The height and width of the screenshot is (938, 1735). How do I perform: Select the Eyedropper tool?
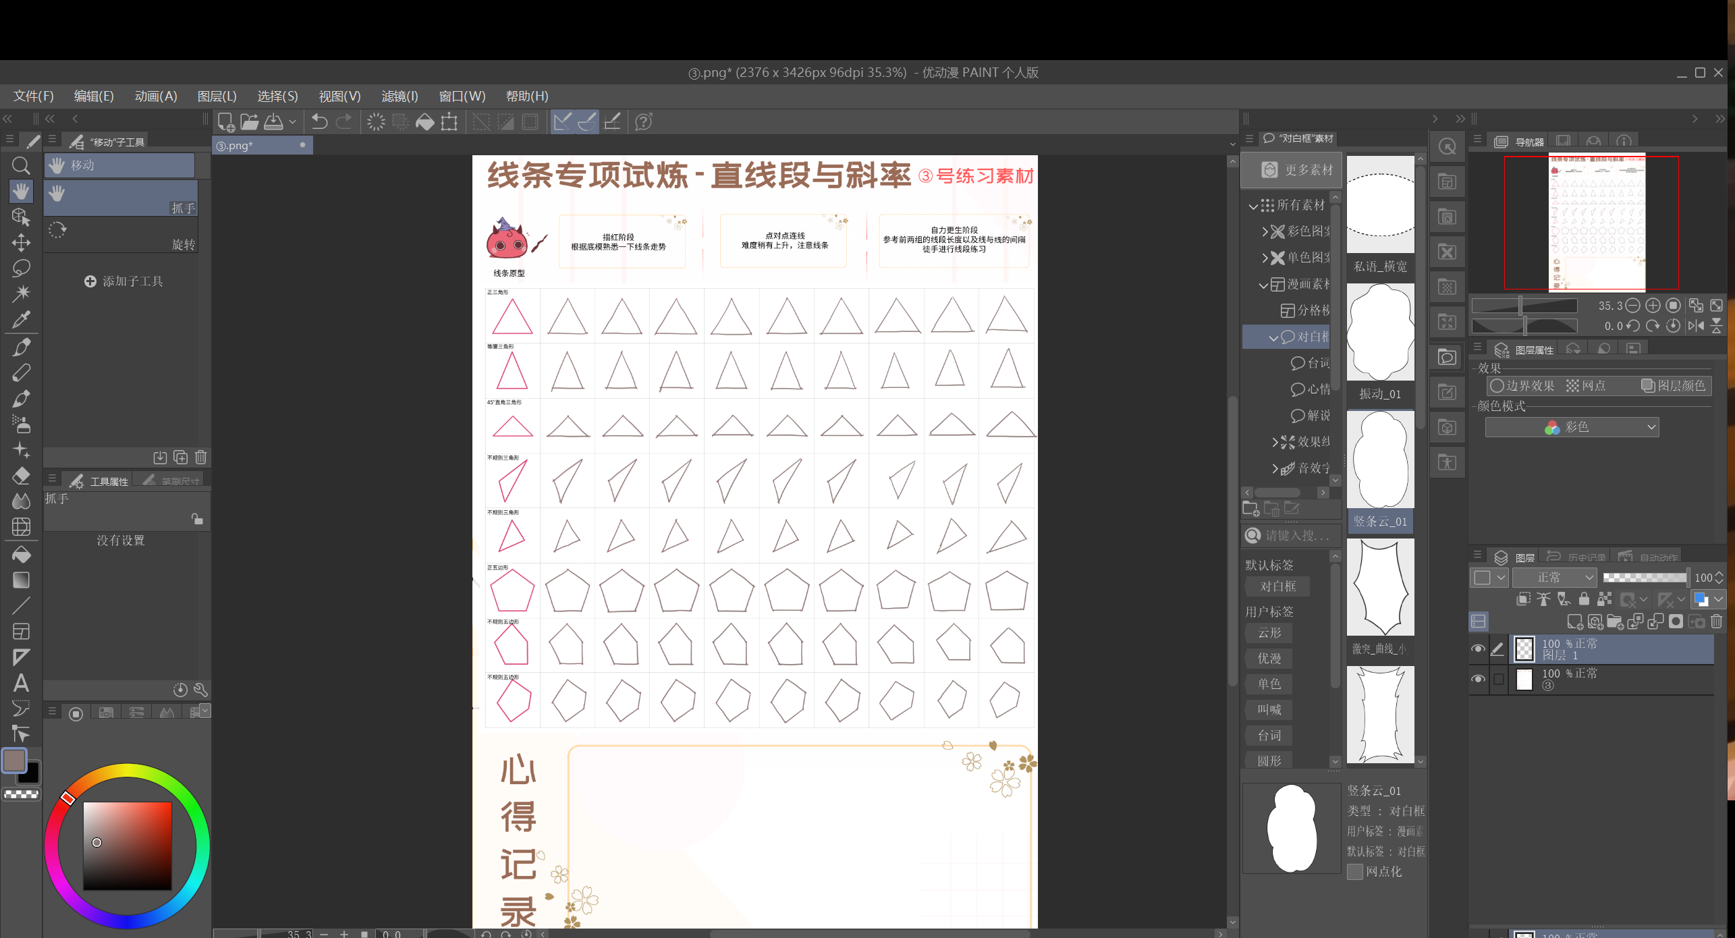[21, 319]
